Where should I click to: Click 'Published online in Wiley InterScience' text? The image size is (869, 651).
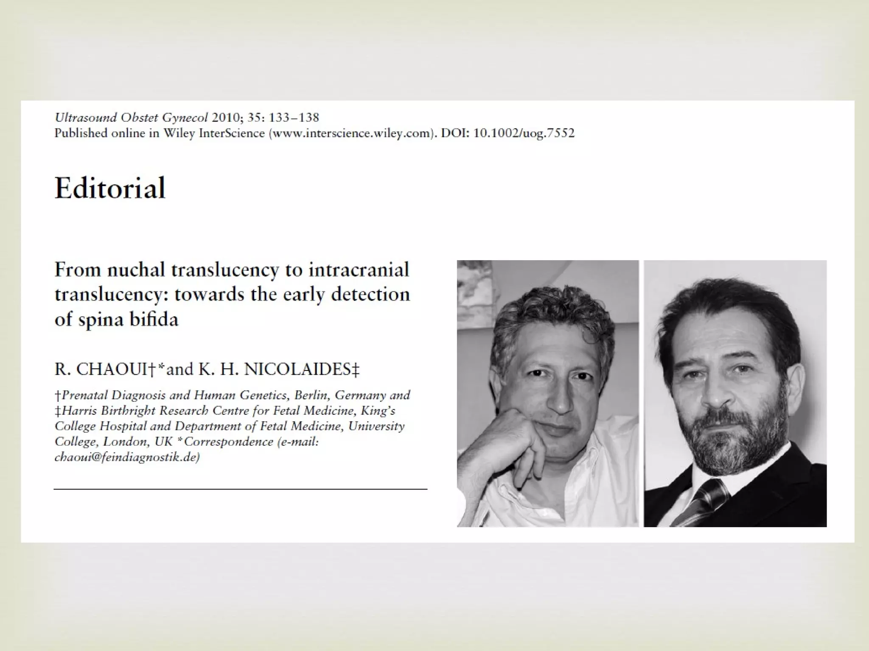(x=159, y=134)
